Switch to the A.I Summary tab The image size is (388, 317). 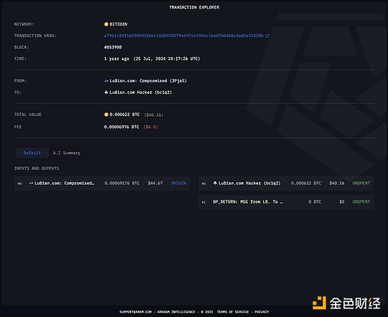67,153
